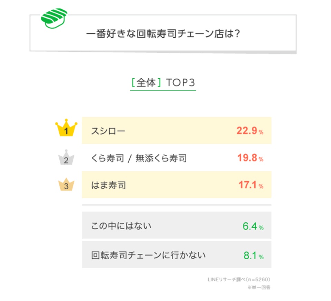
Task: Select the survey question title text
Action: [x=163, y=34]
